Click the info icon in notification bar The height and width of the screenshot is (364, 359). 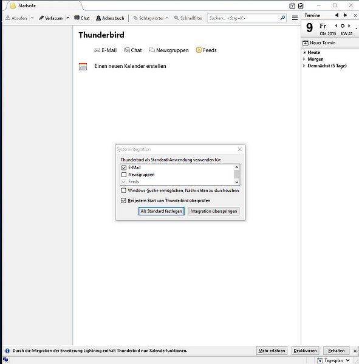pos(7,351)
